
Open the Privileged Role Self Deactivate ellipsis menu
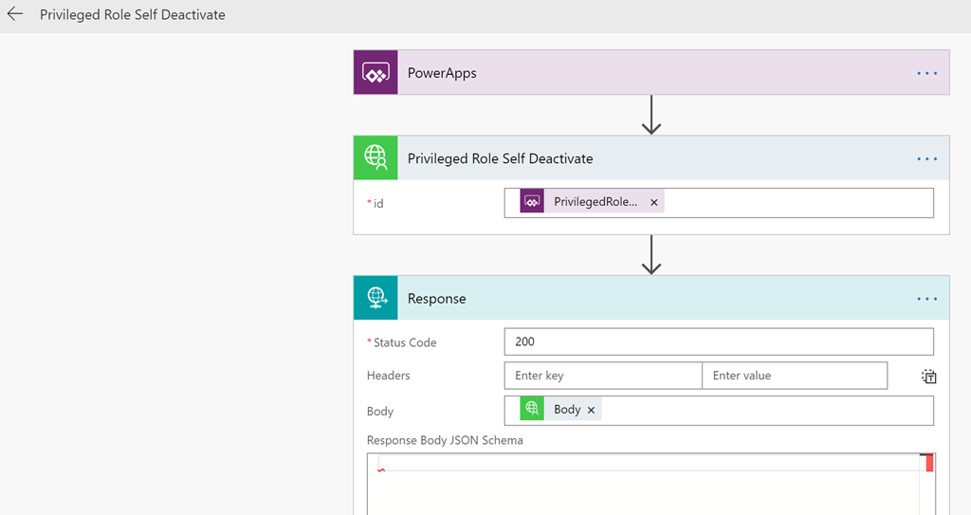click(926, 159)
